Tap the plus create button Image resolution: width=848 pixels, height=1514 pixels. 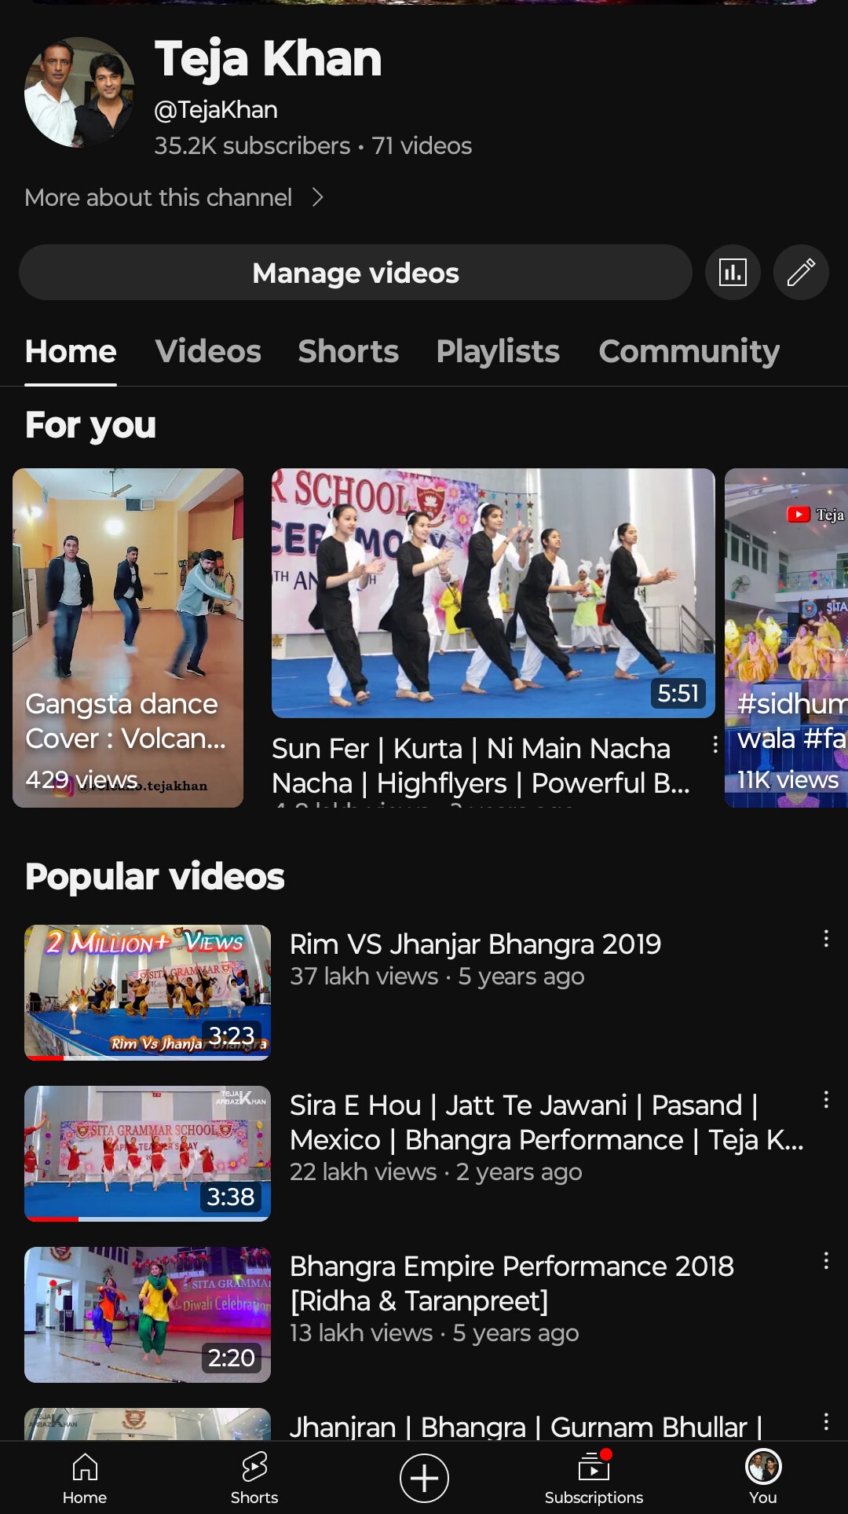[x=424, y=1478]
